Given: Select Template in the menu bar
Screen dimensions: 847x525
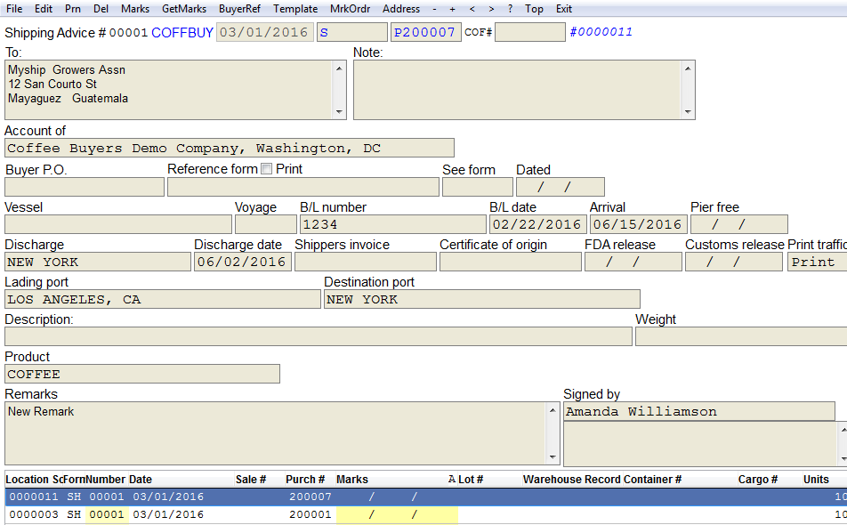Looking at the screenshot, I should [295, 9].
